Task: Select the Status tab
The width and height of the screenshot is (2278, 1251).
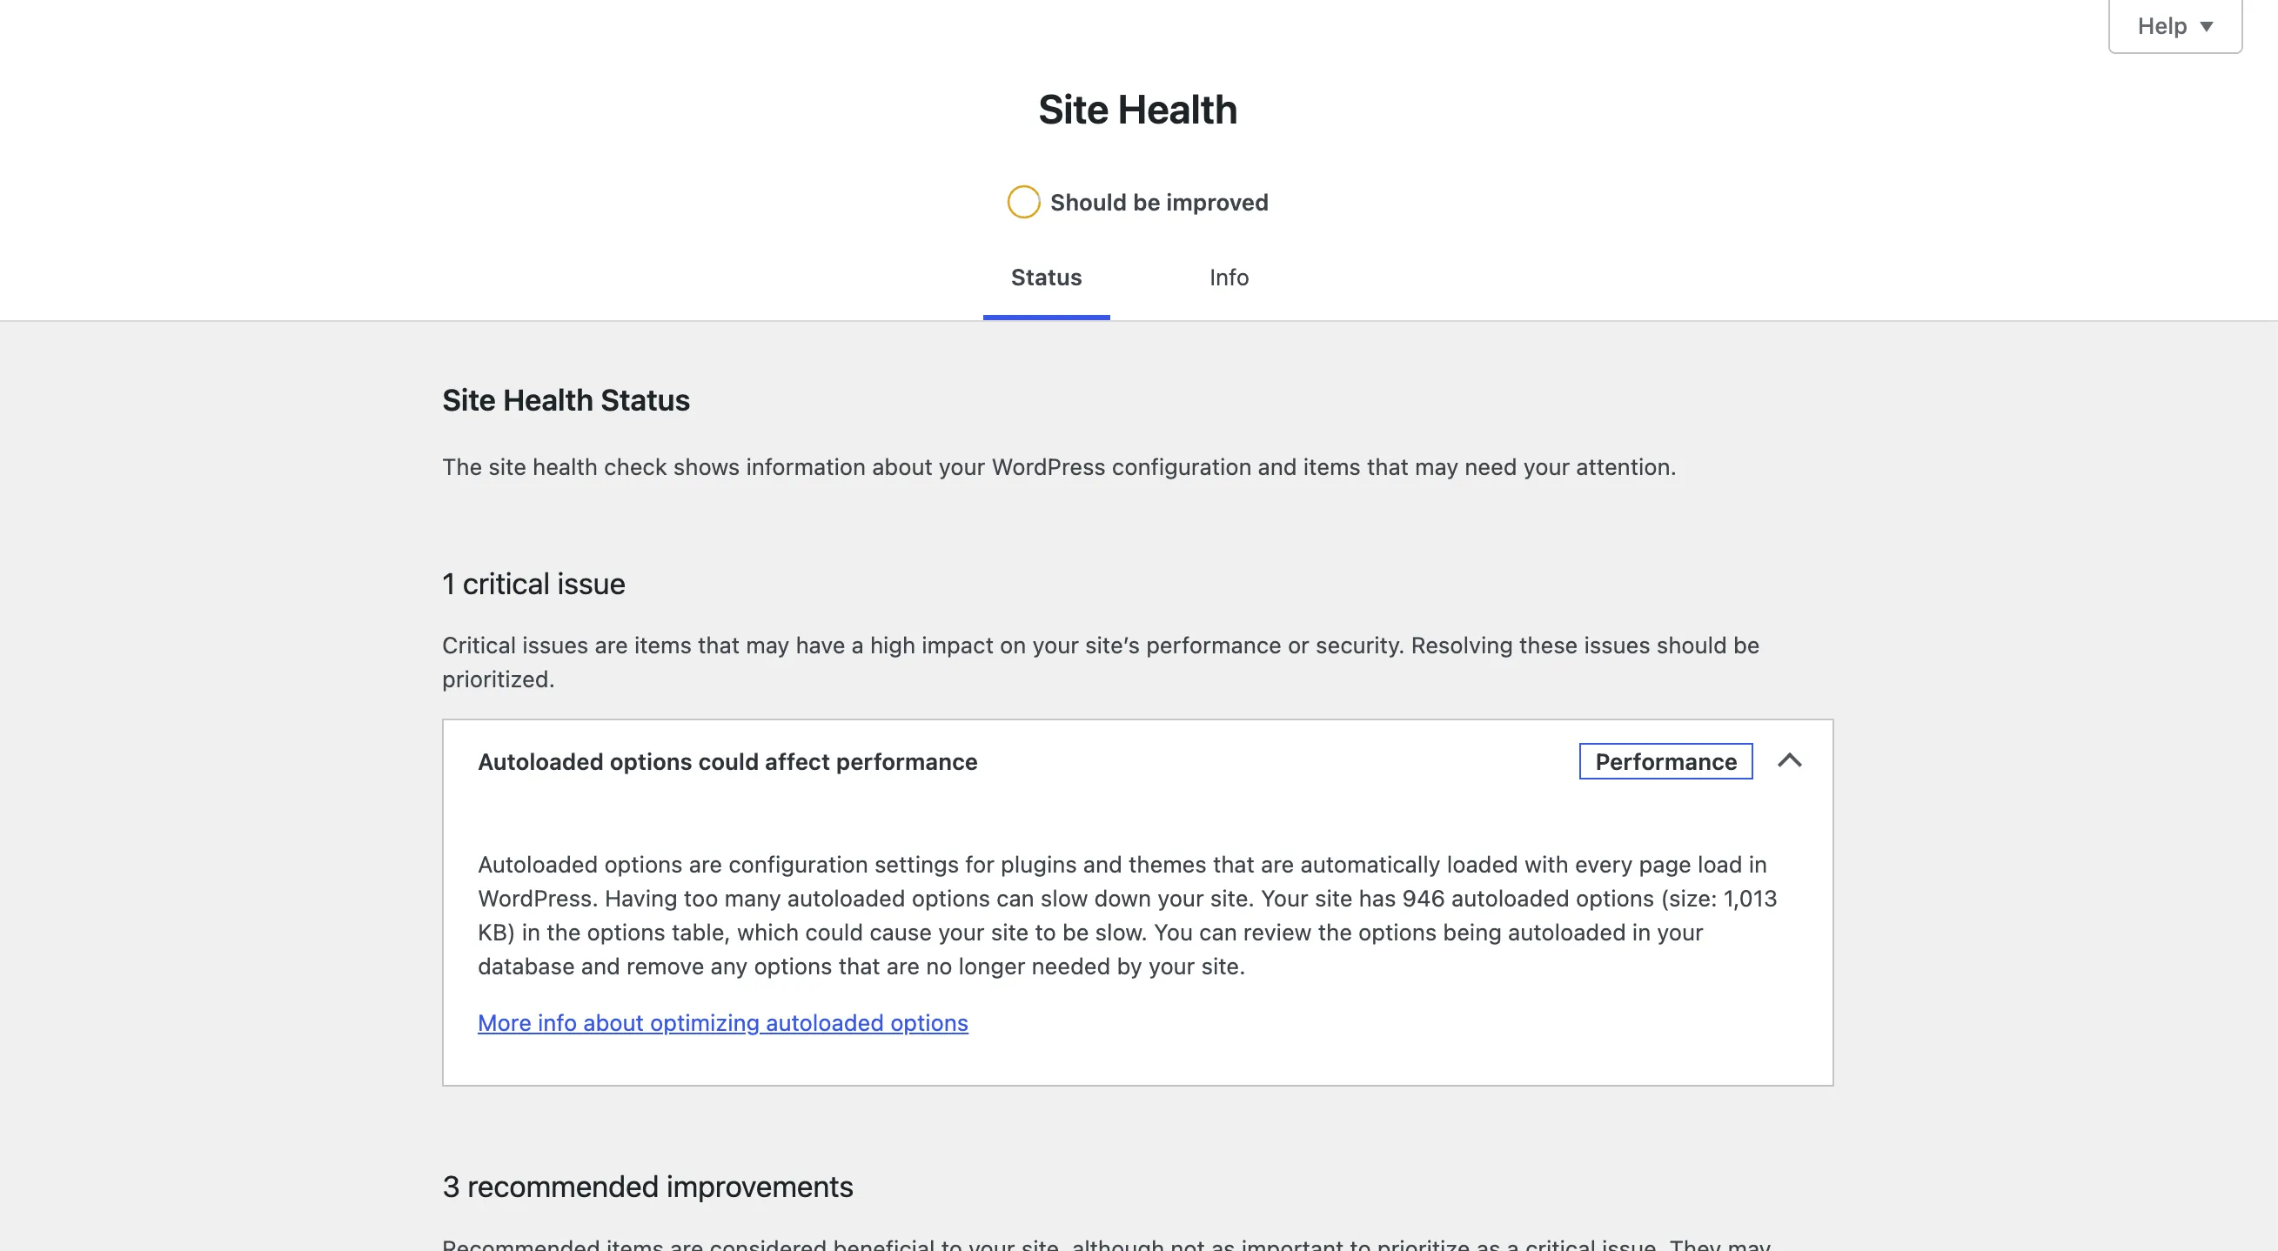Action: click(x=1046, y=278)
